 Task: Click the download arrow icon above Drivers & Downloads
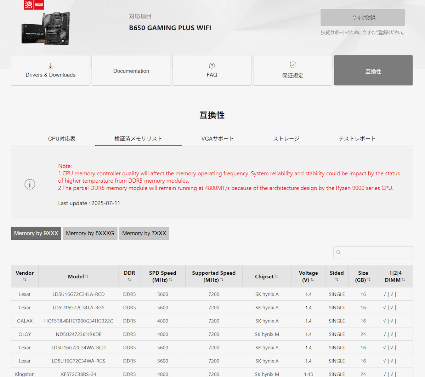click(51, 66)
